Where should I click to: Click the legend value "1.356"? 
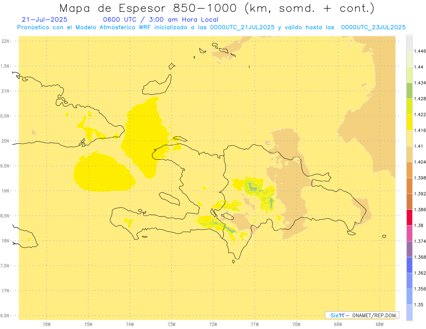[x=420, y=289]
